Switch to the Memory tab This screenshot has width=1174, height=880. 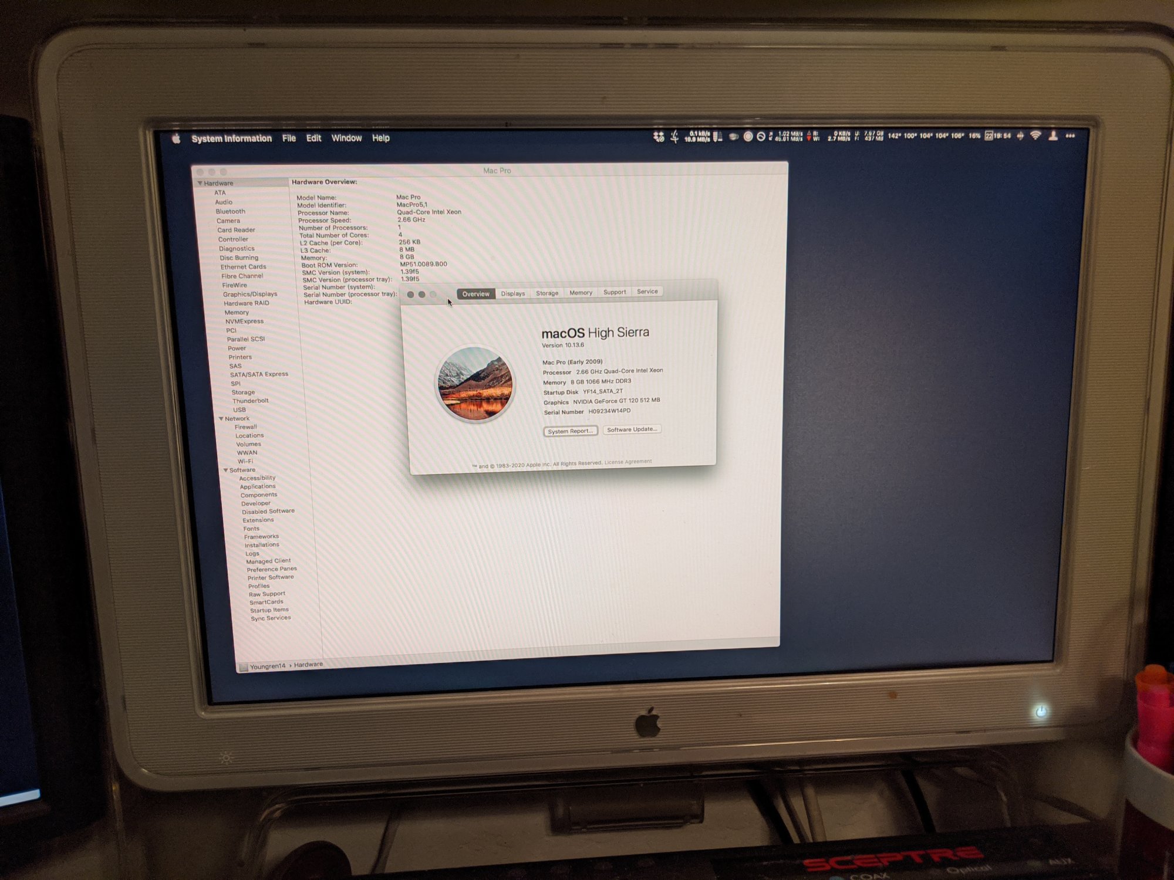[581, 292]
